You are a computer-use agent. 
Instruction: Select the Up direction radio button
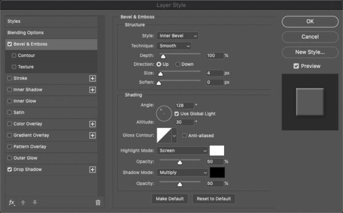coord(159,64)
